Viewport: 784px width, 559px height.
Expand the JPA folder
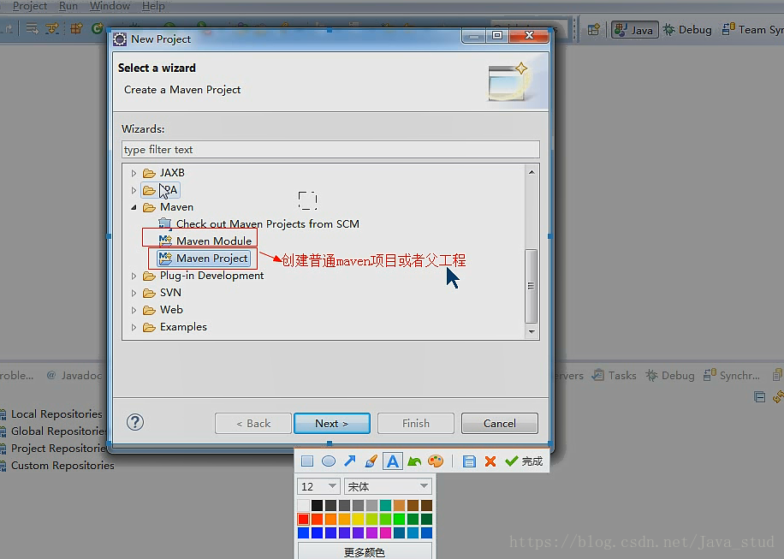tap(134, 190)
